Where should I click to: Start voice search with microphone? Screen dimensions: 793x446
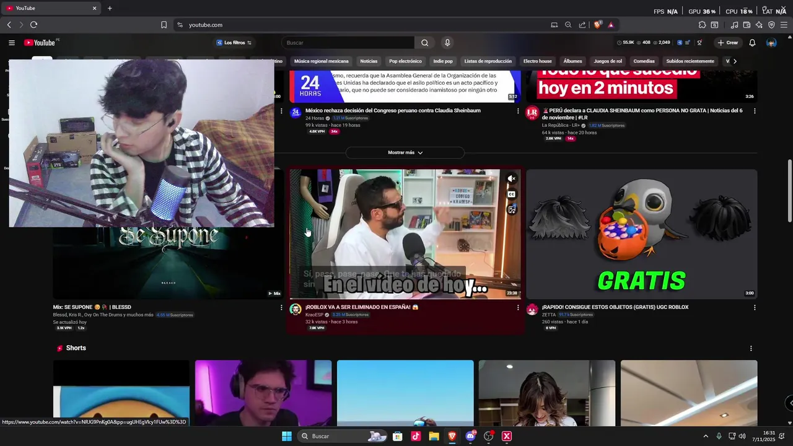point(447,43)
